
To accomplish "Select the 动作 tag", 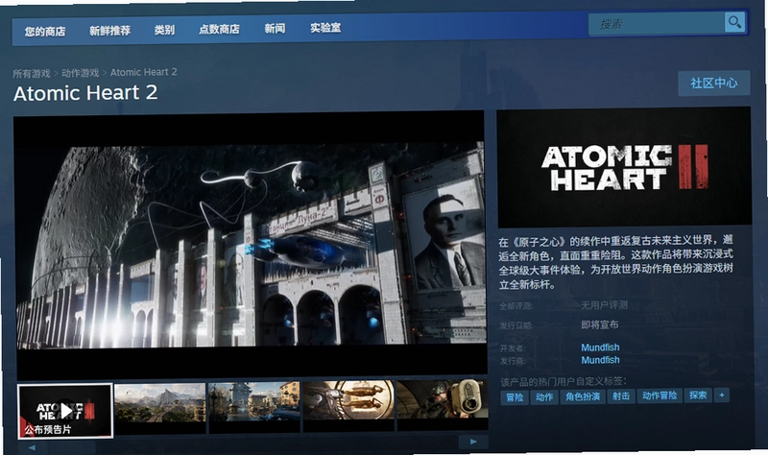I will pyautogui.click(x=544, y=396).
